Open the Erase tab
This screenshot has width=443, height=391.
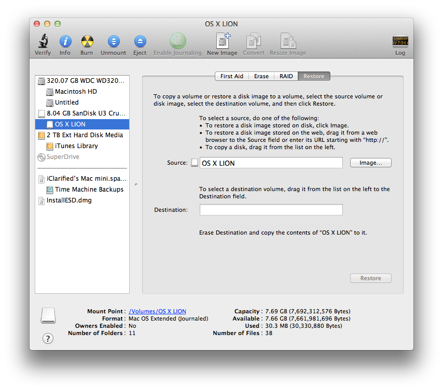pos(261,76)
